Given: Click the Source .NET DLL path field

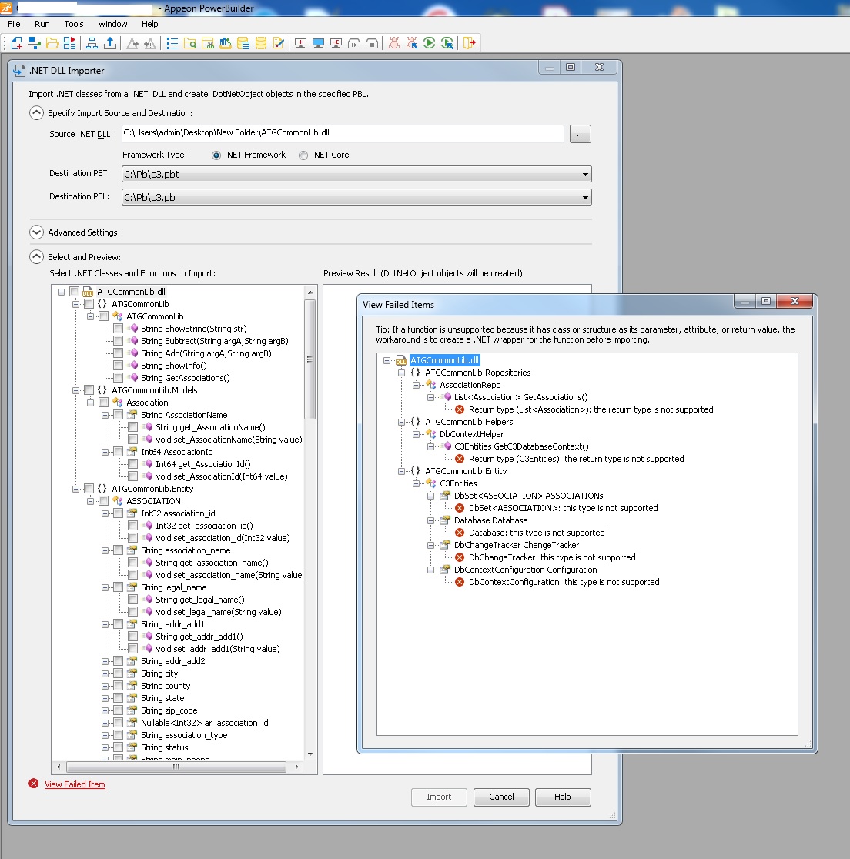Looking at the screenshot, I should point(342,133).
